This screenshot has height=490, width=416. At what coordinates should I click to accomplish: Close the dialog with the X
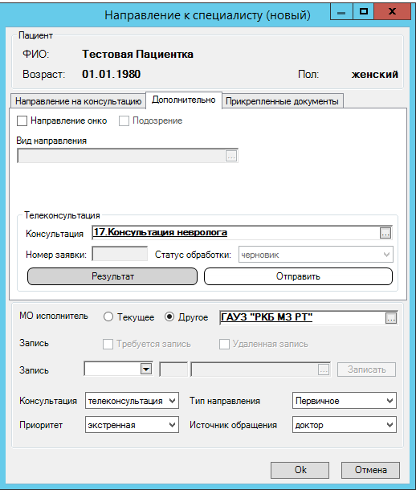pos(392,12)
